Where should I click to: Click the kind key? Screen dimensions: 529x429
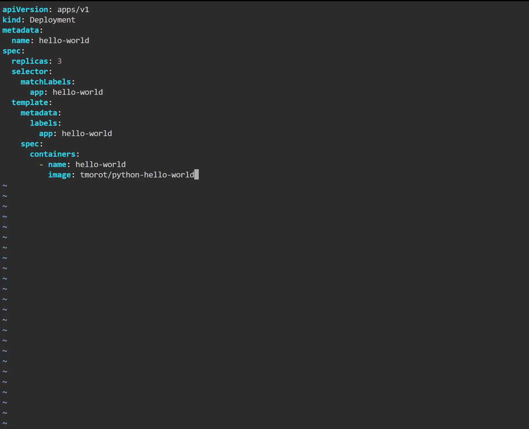[x=11, y=20]
